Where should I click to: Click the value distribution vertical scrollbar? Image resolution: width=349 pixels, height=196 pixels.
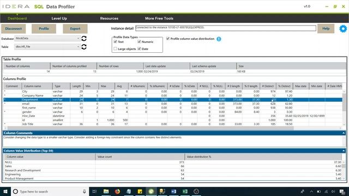[344, 166]
